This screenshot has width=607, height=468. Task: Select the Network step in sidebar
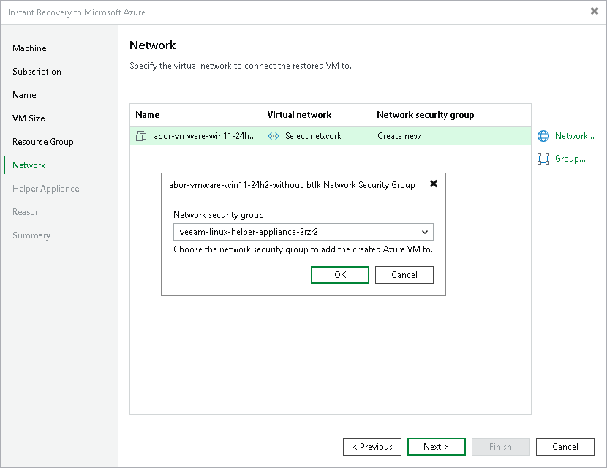[x=29, y=165]
